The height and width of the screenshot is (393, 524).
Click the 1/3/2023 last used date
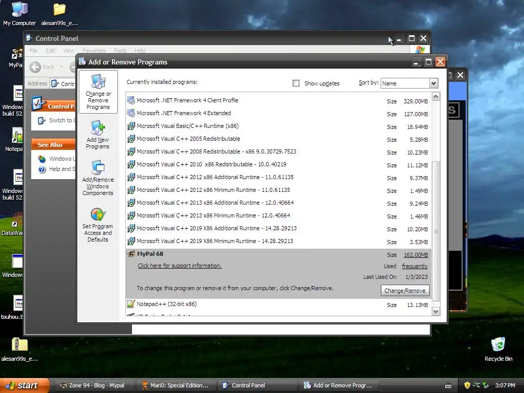click(x=417, y=277)
